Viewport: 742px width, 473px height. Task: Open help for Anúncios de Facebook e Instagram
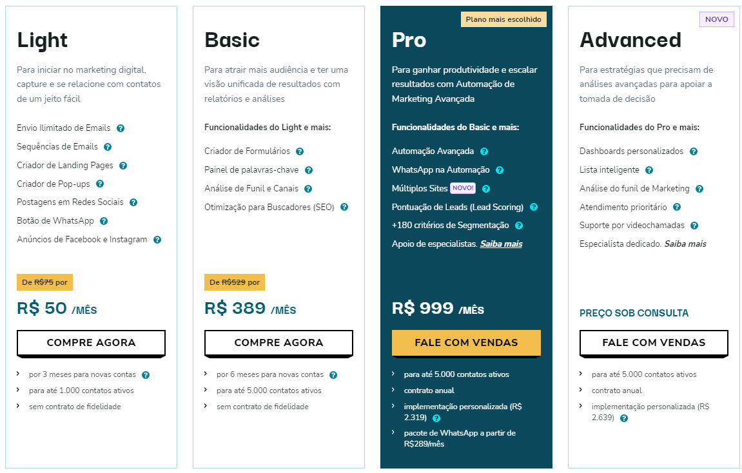pos(157,239)
